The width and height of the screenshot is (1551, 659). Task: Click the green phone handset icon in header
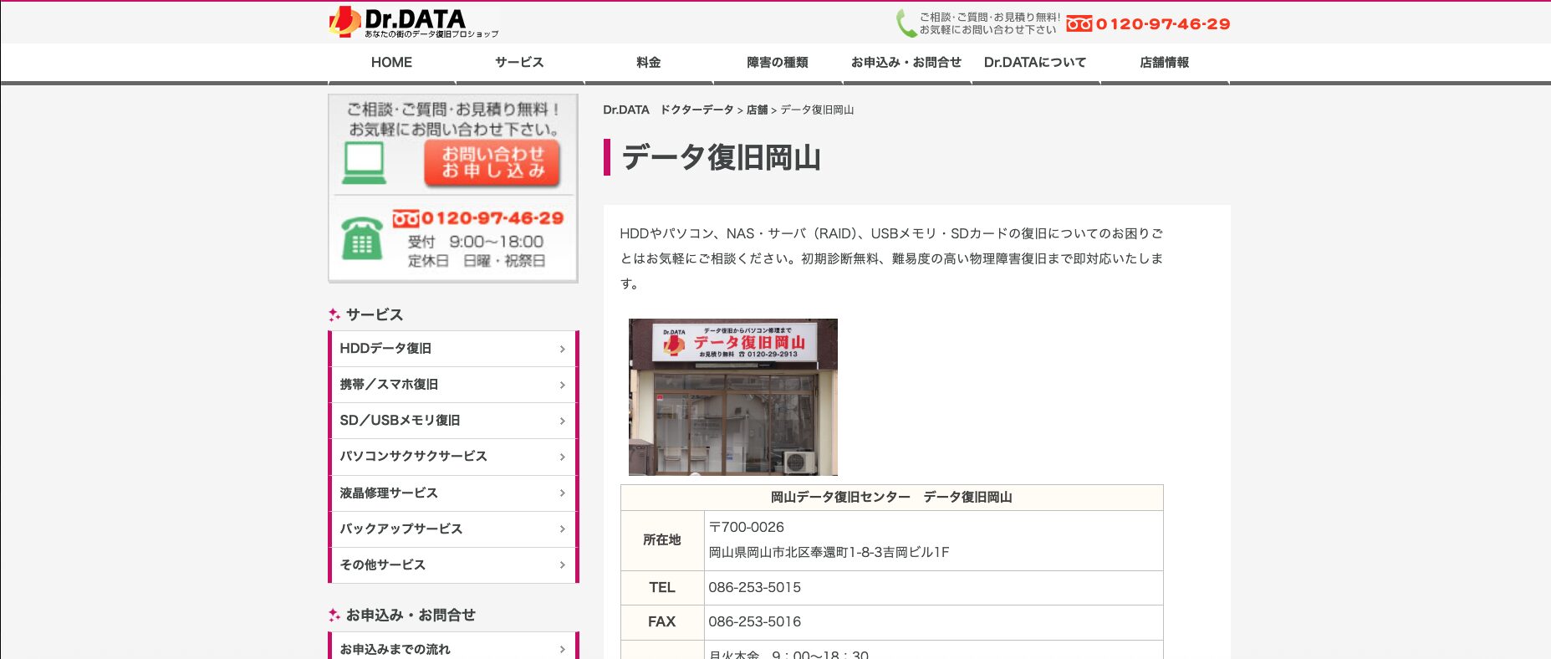[906, 23]
